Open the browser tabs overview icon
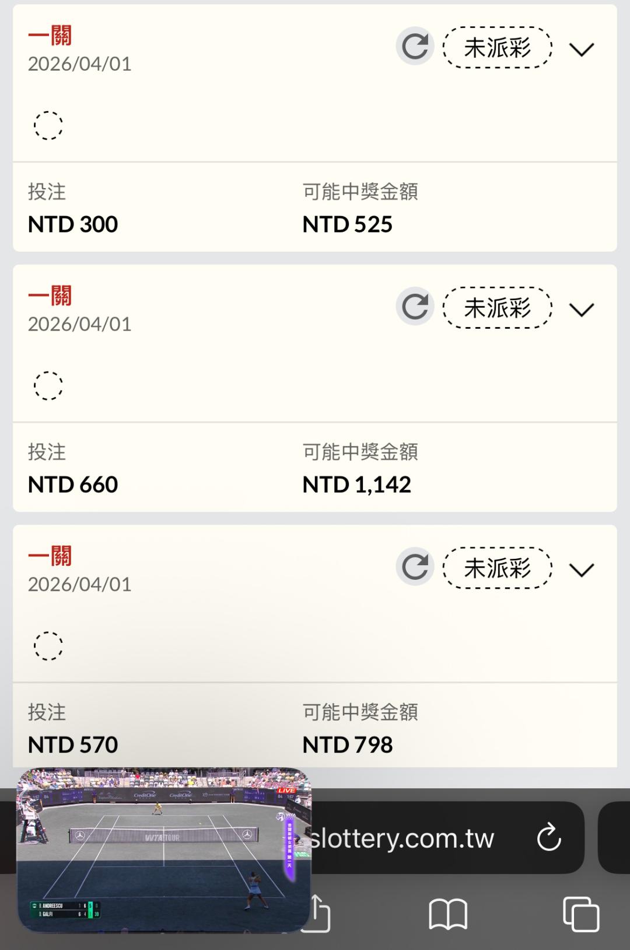 (x=581, y=914)
